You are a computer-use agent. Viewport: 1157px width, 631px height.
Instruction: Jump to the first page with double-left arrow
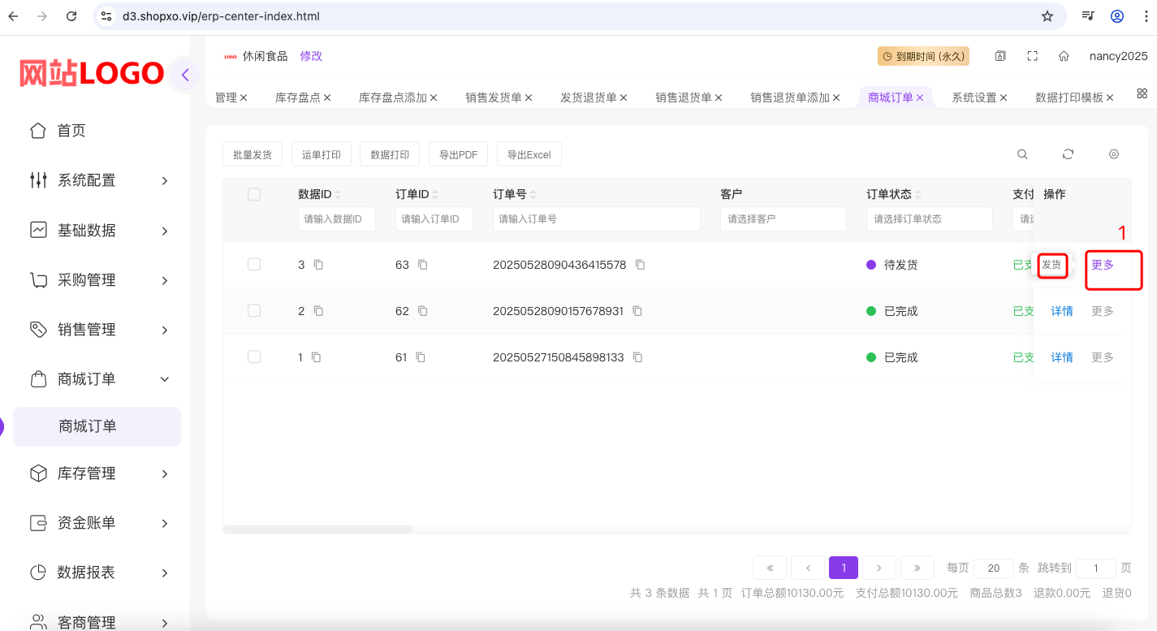click(x=770, y=568)
